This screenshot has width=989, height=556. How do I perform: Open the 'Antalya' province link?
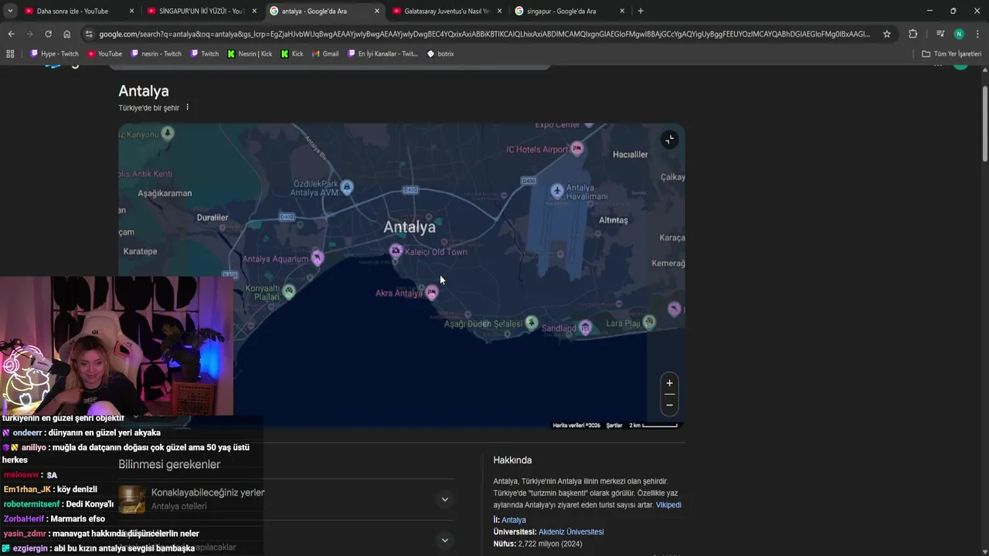[514, 520]
